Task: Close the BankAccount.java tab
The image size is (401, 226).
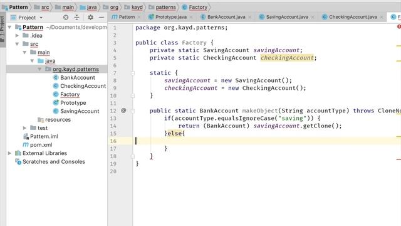Action: click(250, 17)
